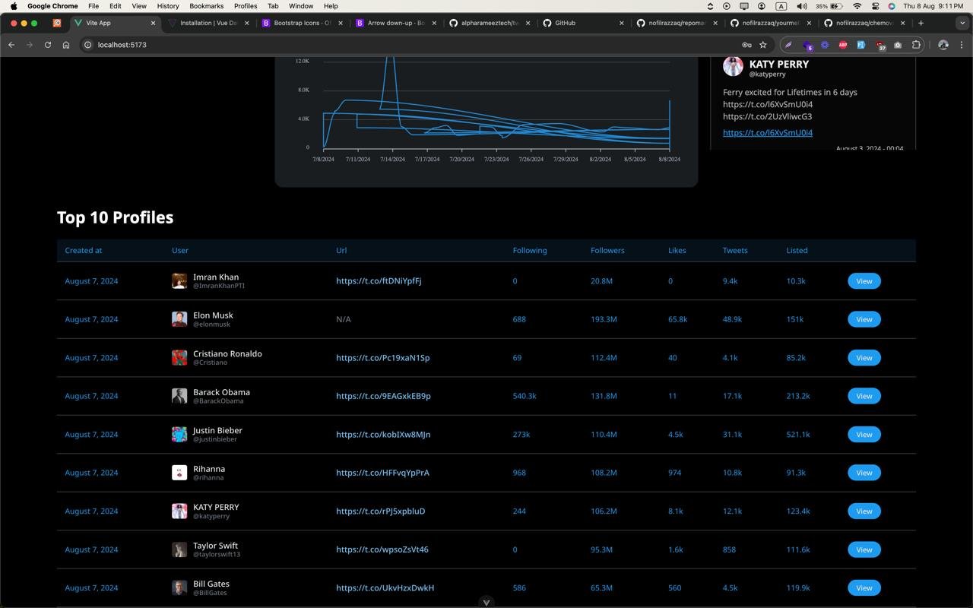
Task: Open the Chrome profile avatar menu
Action: click(943, 45)
